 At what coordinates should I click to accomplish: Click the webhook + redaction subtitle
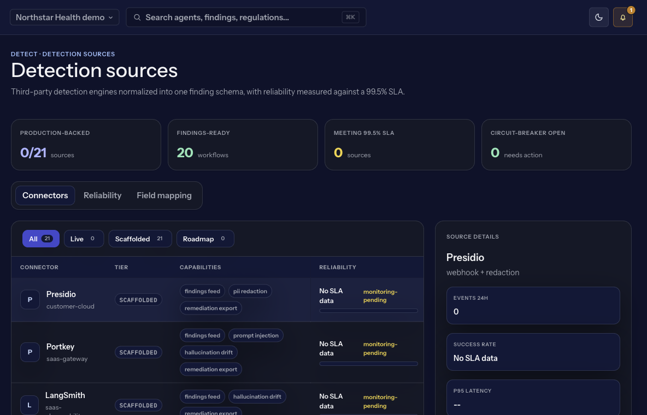(483, 272)
